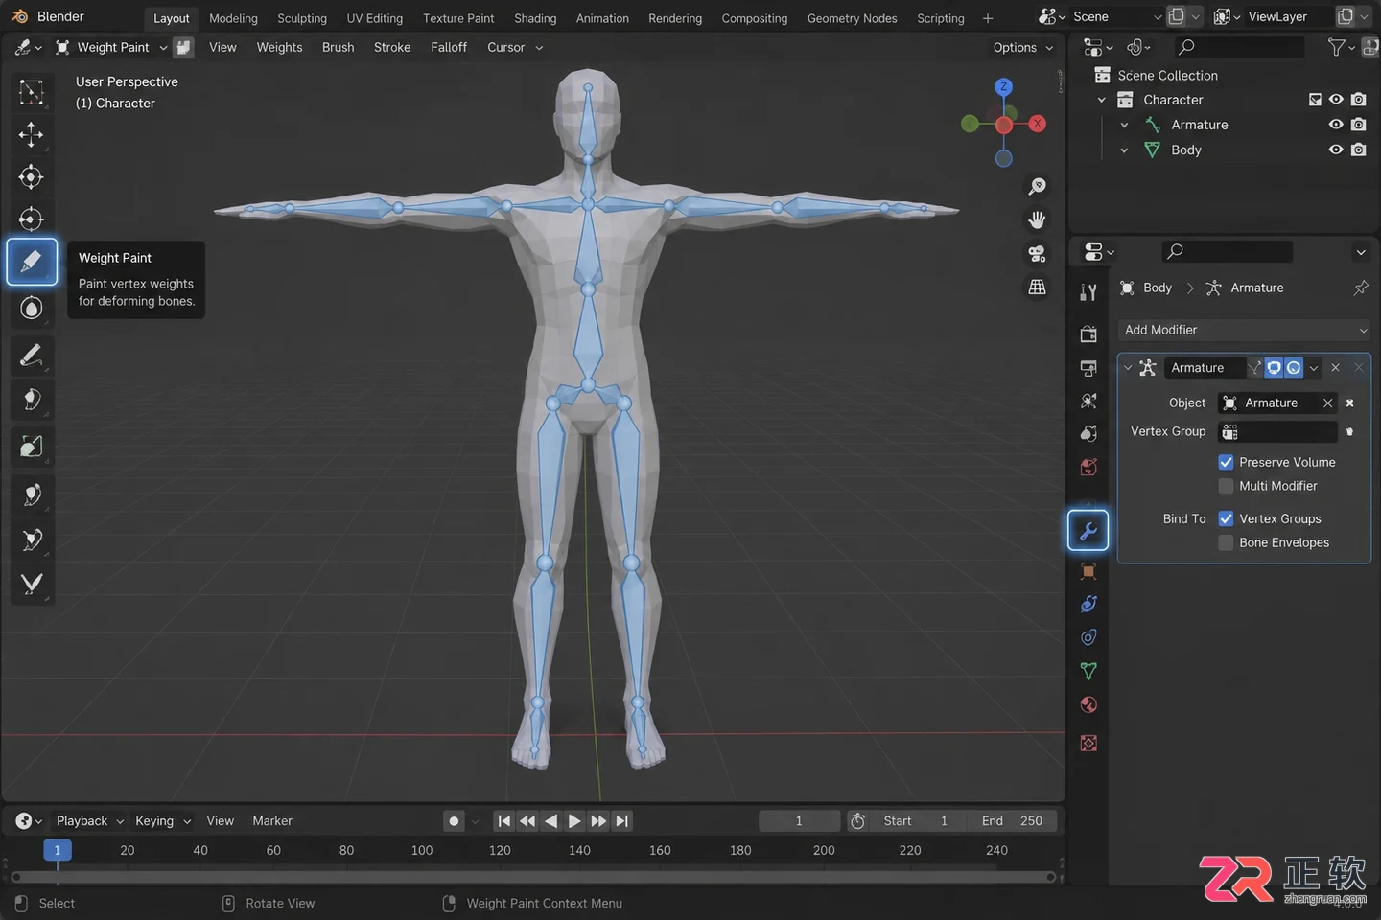1381x920 pixels.
Task: Open the orange Object properties tab
Action: click(1088, 571)
